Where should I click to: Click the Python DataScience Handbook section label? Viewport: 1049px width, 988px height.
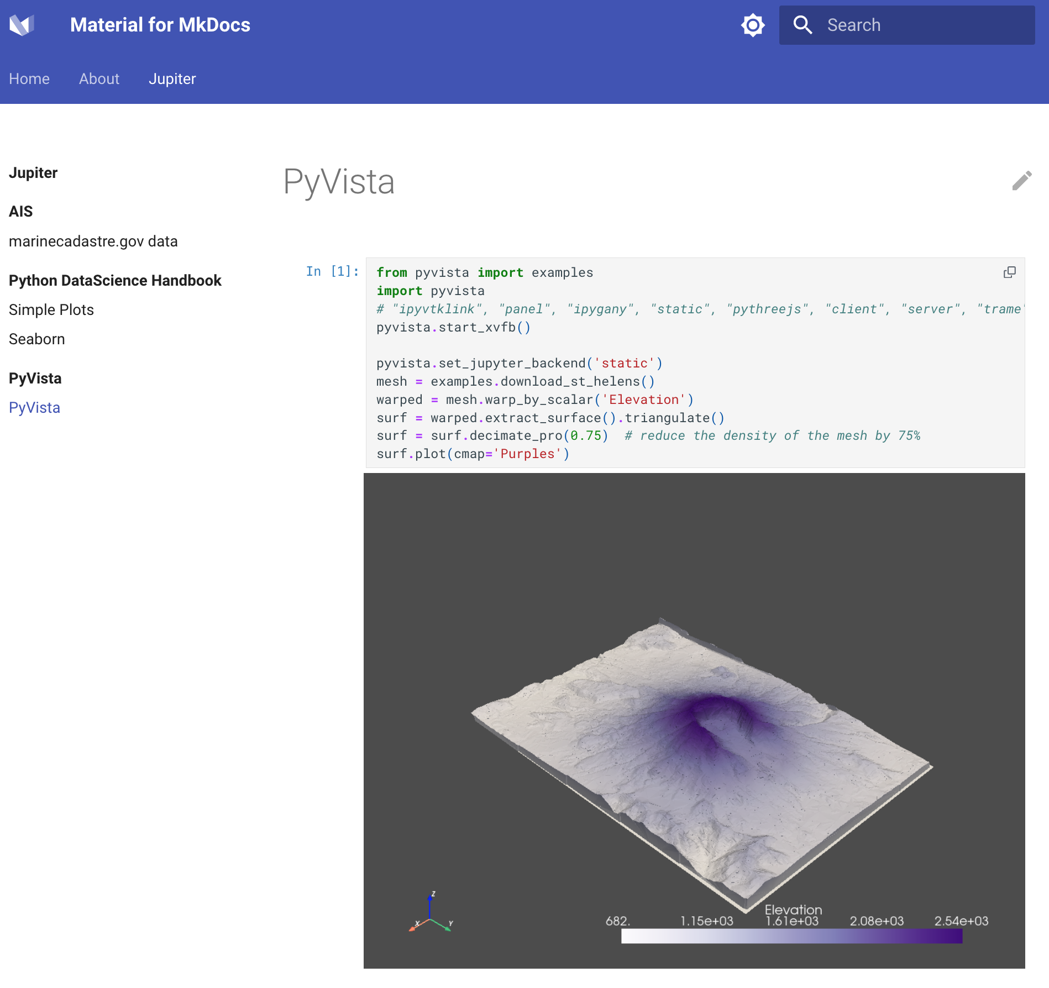[x=115, y=281]
